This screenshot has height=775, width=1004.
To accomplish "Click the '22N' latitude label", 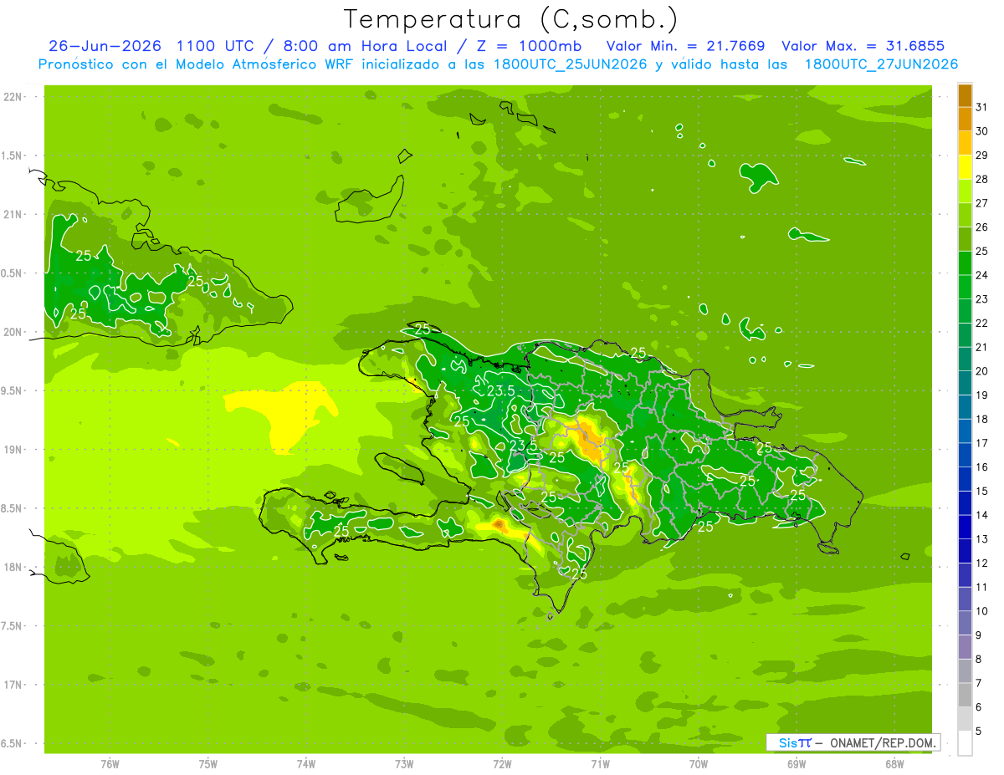I will click(13, 97).
